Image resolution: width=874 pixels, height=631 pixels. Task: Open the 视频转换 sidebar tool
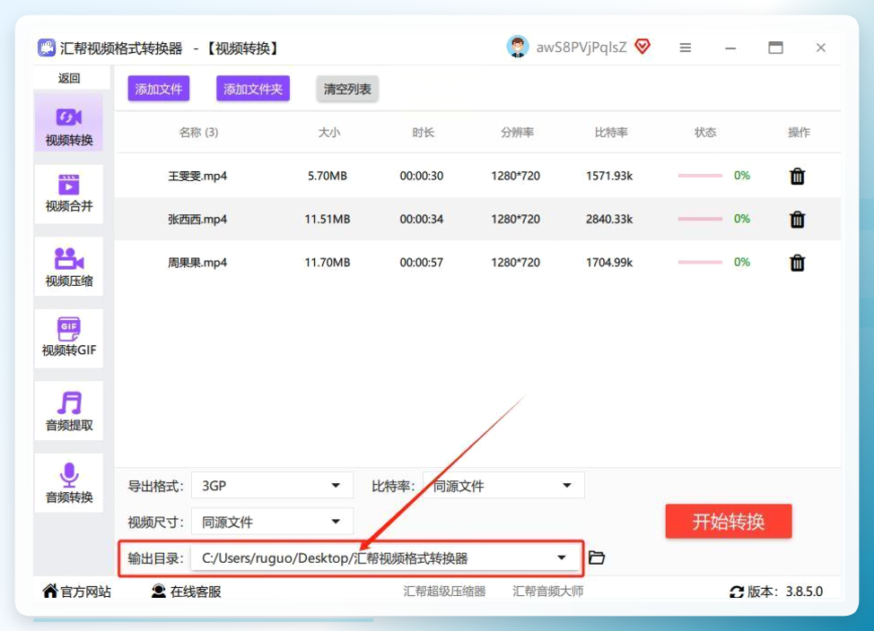[x=68, y=124]
